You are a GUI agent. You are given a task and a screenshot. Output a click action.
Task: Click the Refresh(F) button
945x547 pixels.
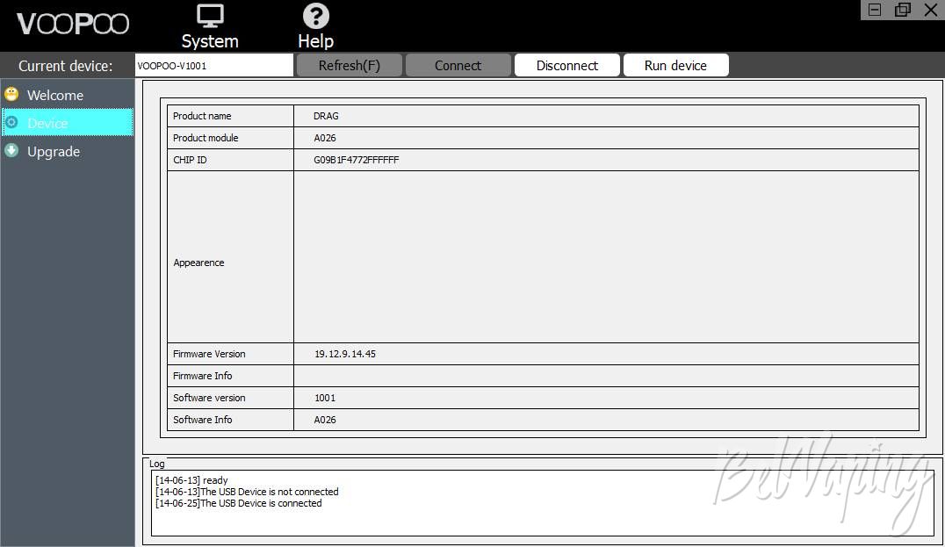point(349,65)
